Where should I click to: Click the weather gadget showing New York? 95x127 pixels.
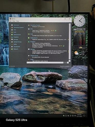click(x=80, y=53)
